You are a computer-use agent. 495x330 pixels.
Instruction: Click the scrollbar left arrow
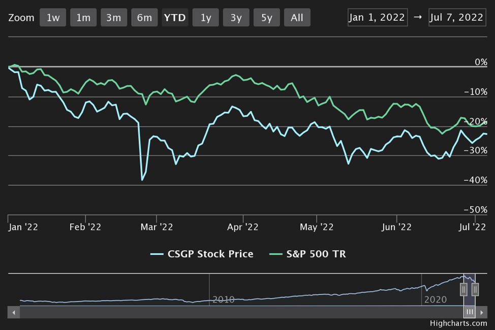(14, 312)
